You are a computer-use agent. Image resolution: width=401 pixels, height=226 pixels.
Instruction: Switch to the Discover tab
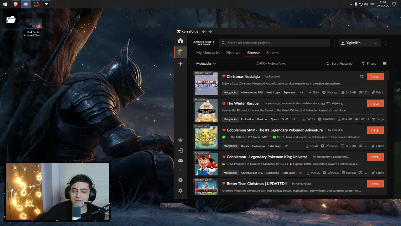point(233,53)
